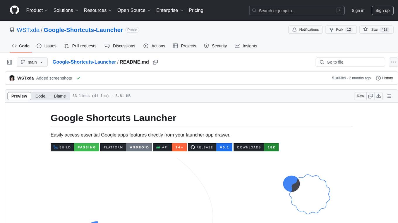Expand the Solutions menu
This screenshot has width=398, height=223.
(66, 10)
